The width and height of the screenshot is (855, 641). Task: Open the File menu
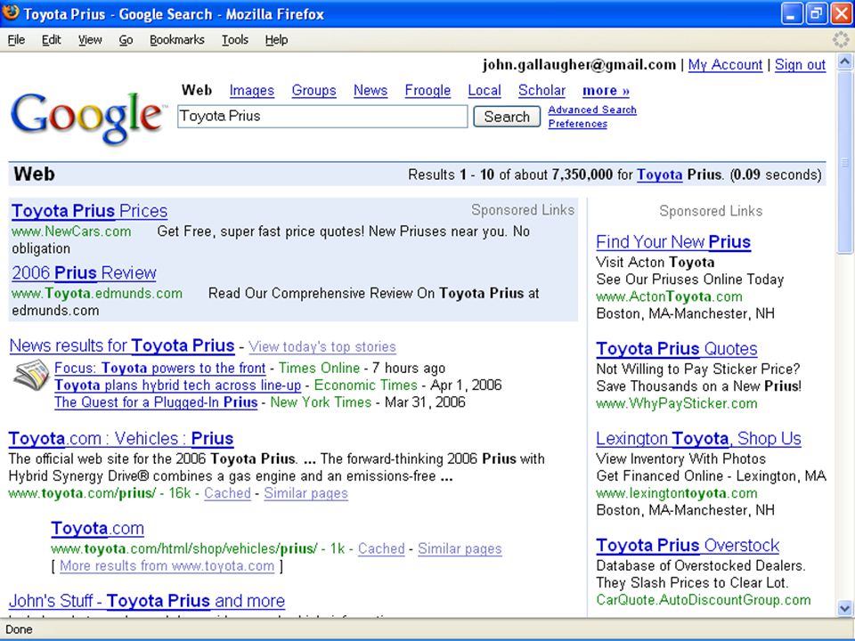click(16, 40)
